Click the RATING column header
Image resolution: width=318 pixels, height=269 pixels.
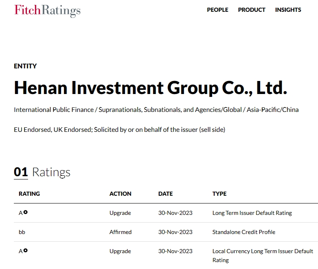[x=29, y=194]
